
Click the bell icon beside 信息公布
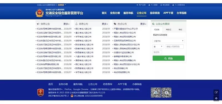tap(77, 24)
